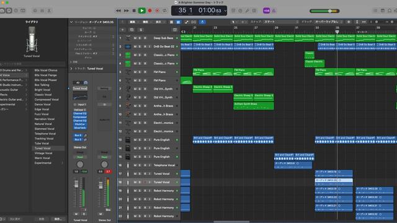Collapse the リージョン (Region) inspector section

tap(71, 22)
